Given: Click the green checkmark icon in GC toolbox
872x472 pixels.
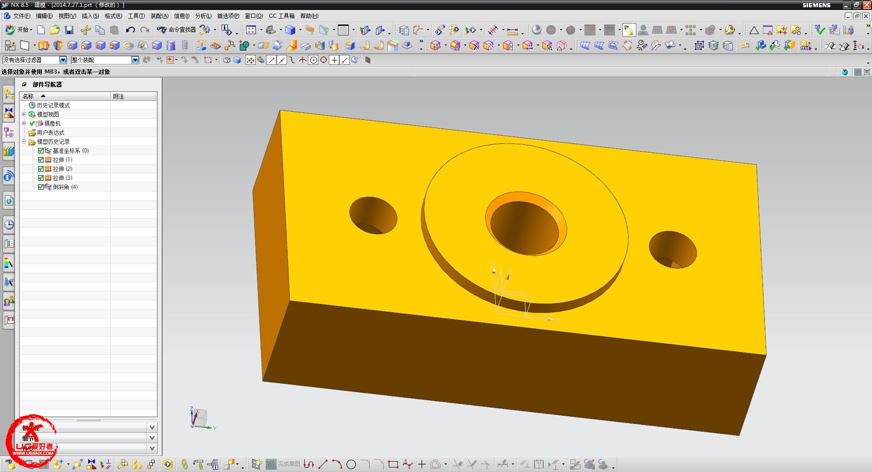Looking at the screenshot, I should (x=820, y=30).
